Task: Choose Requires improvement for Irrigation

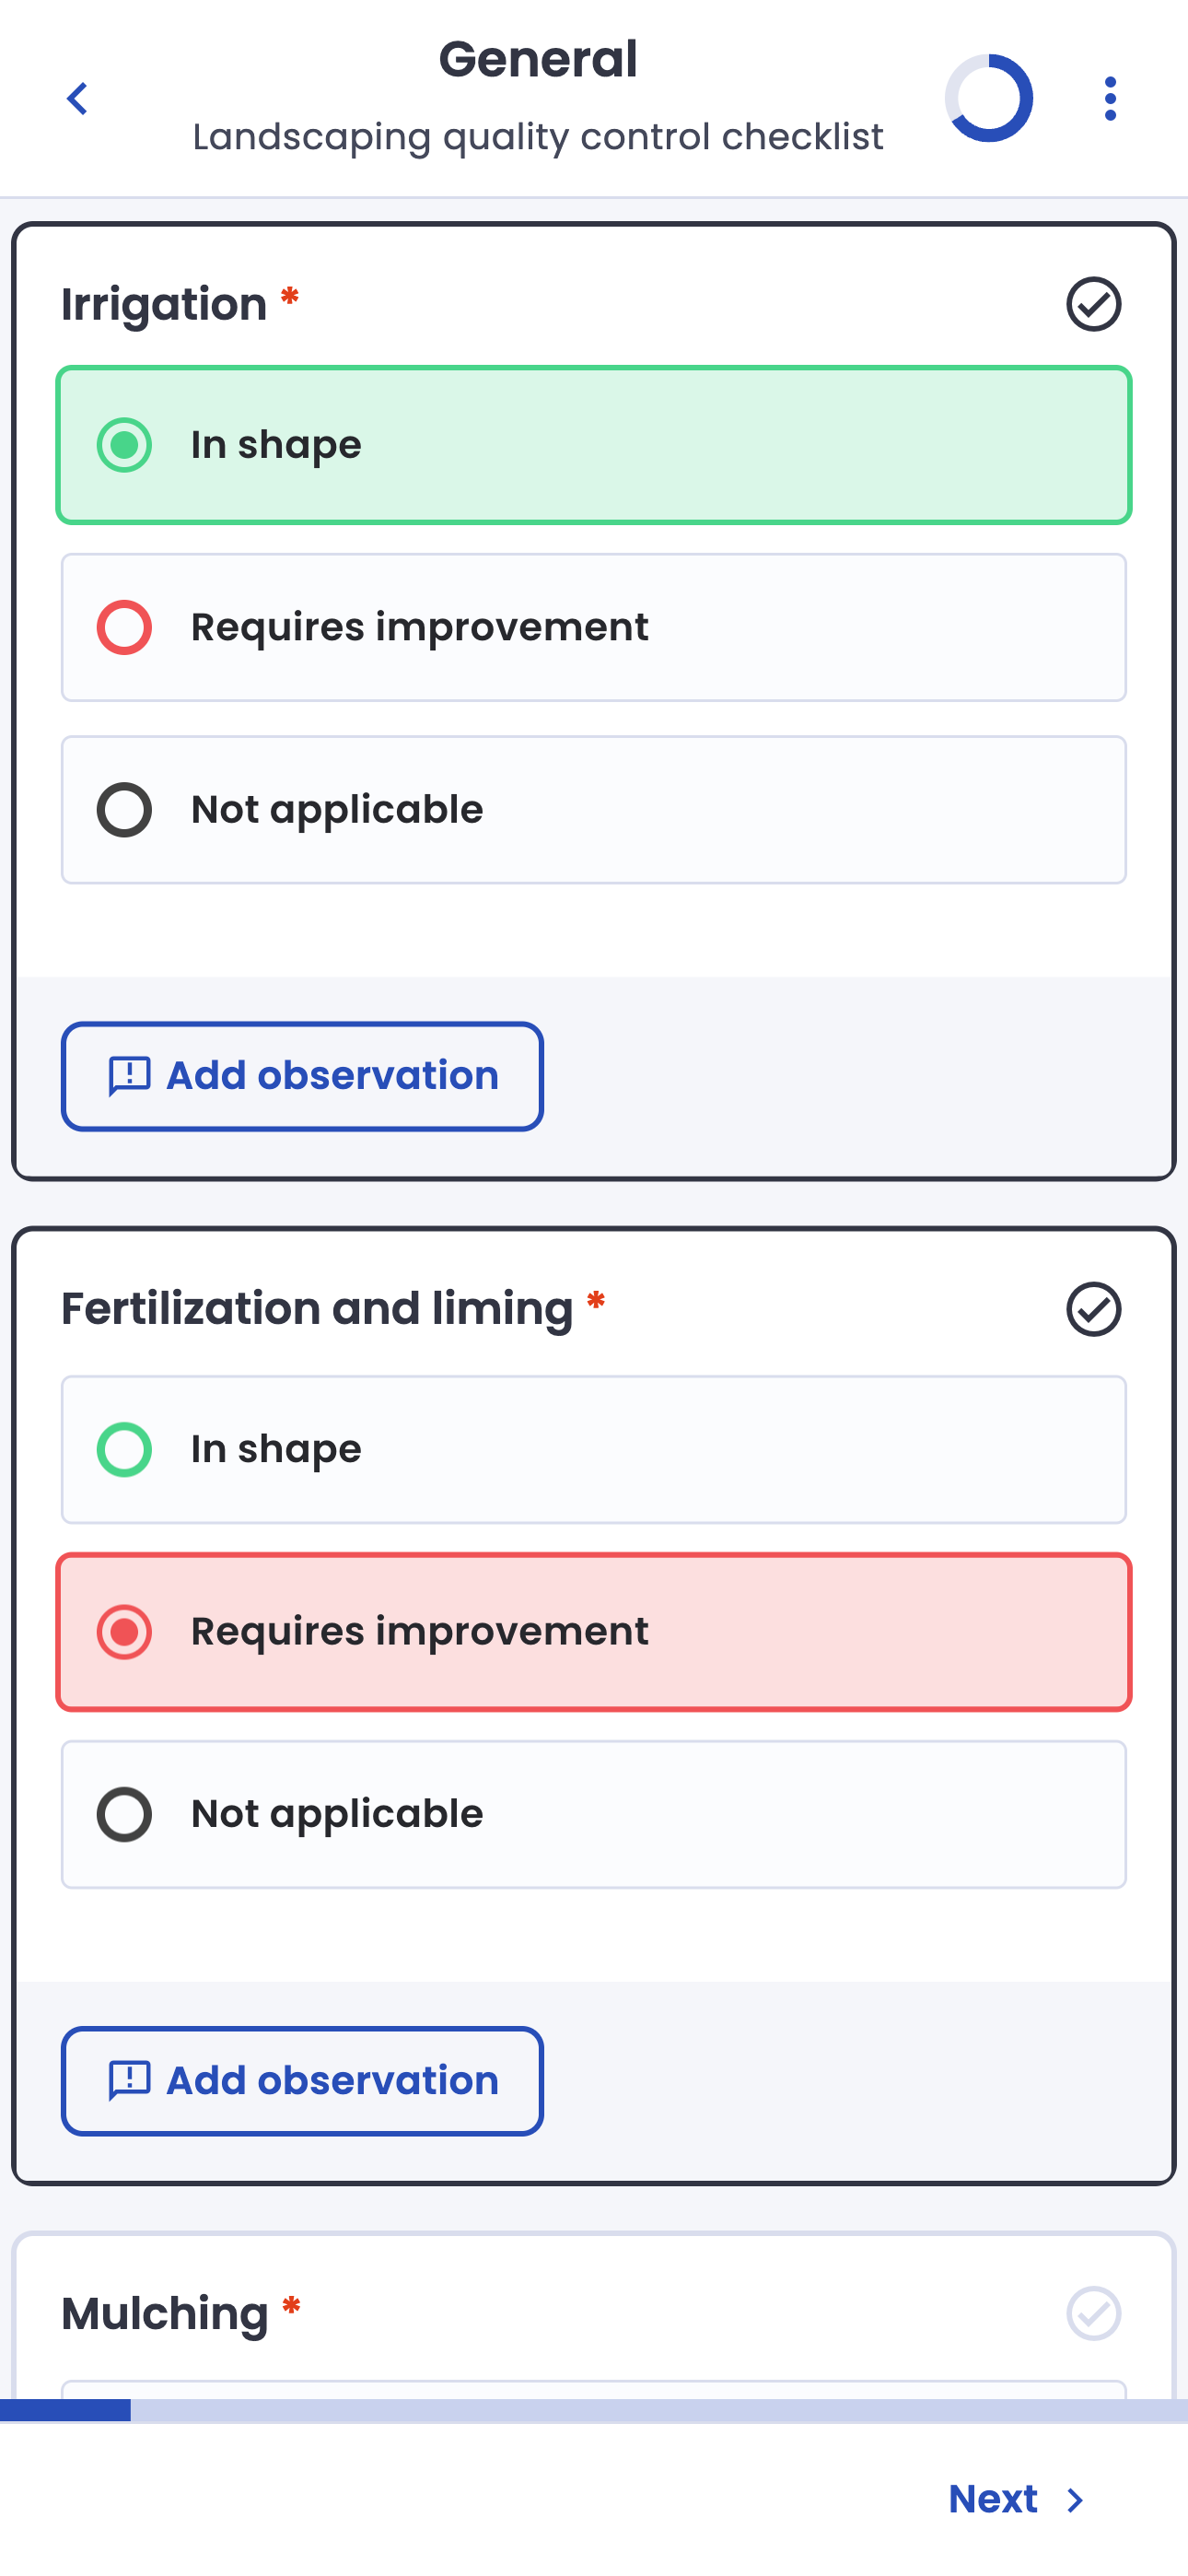Action: point(593,628)
